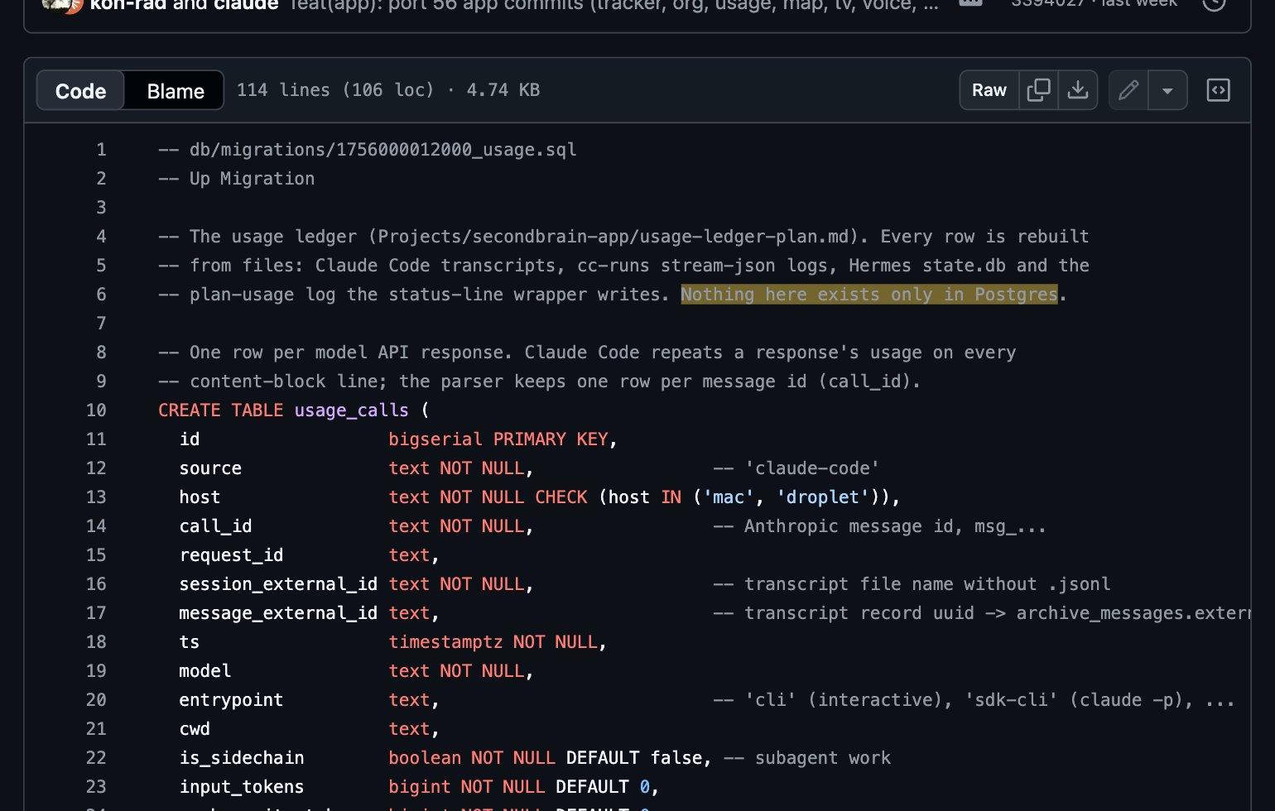Select line number 13
The image size is (1275, 811).
96,497
